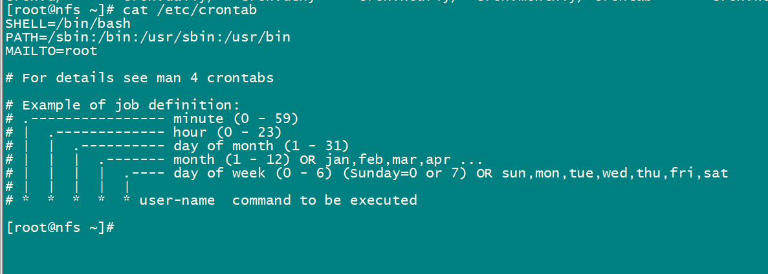The image size is (768, 274).
Task: Click the 'hour (0 - 23)' label
Action: click(227, 132)
